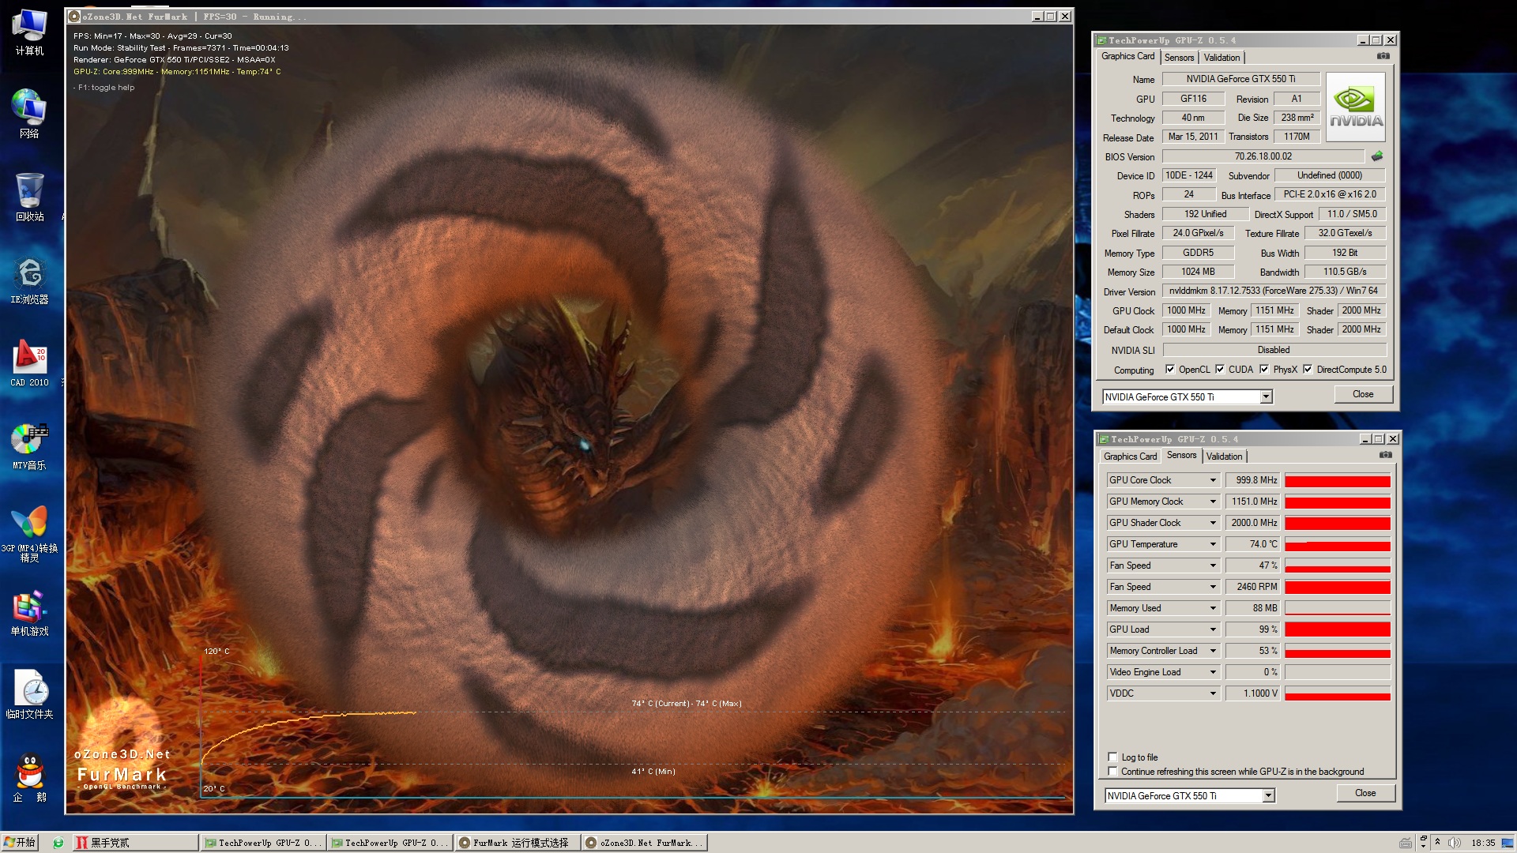Image resolution: width=1517 pixels, height=853 pixels.
Task: Click the volume icon in system tray
Action: pyautogui.click(x=1454, y=843)
